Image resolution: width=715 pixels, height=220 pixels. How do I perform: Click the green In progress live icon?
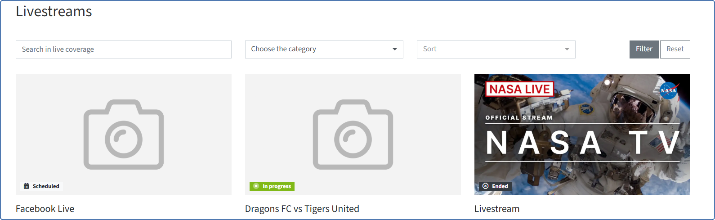(256, 186)
